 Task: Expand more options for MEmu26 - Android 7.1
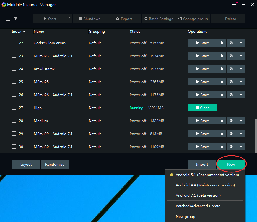point(241,95)
